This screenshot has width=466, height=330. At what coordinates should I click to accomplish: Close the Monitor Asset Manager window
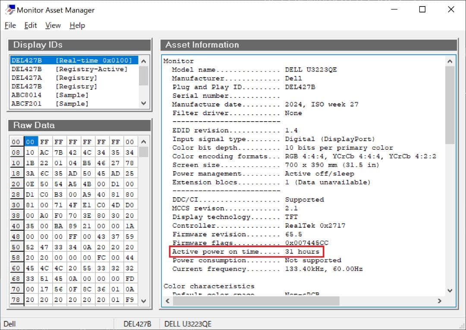[x=451, y=9]
